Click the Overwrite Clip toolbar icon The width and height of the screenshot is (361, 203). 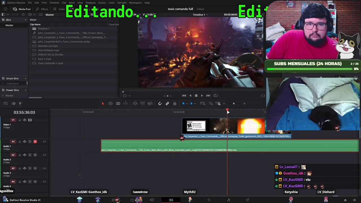143,104
